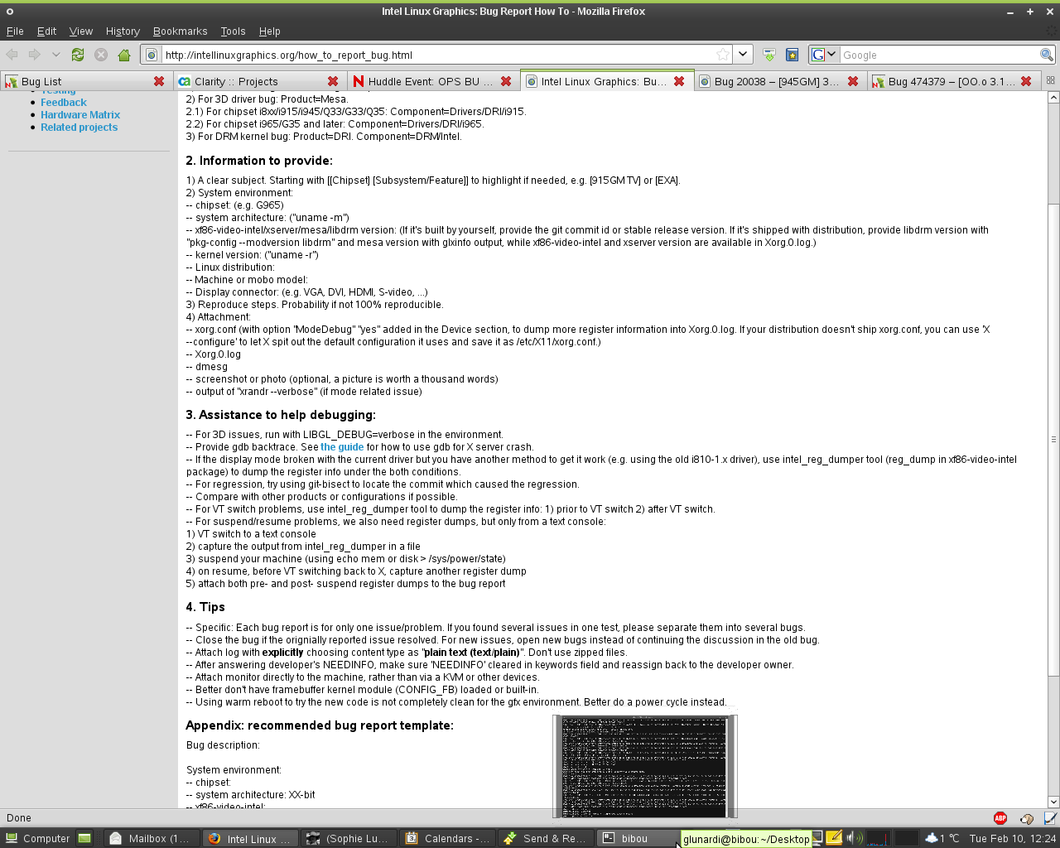Switch to the Bug 20038 tab
Screen dimensions: 1060x848
(x=775, y=81)
